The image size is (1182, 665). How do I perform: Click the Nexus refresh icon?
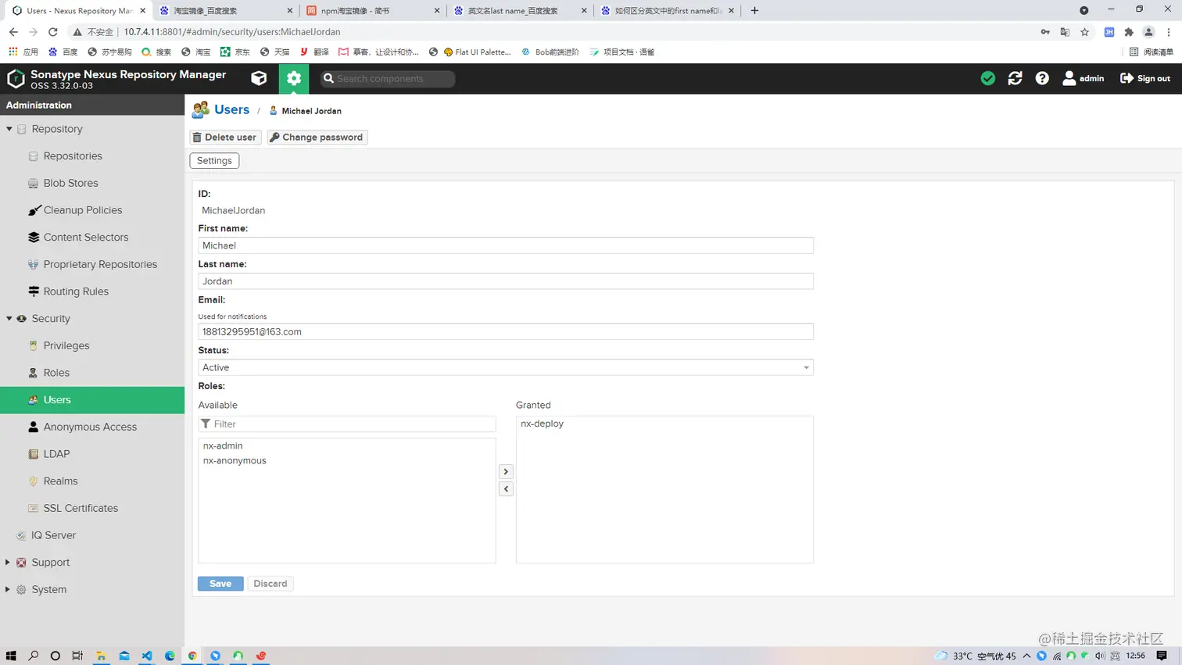pyautogui.click(x=1015, y=78)
